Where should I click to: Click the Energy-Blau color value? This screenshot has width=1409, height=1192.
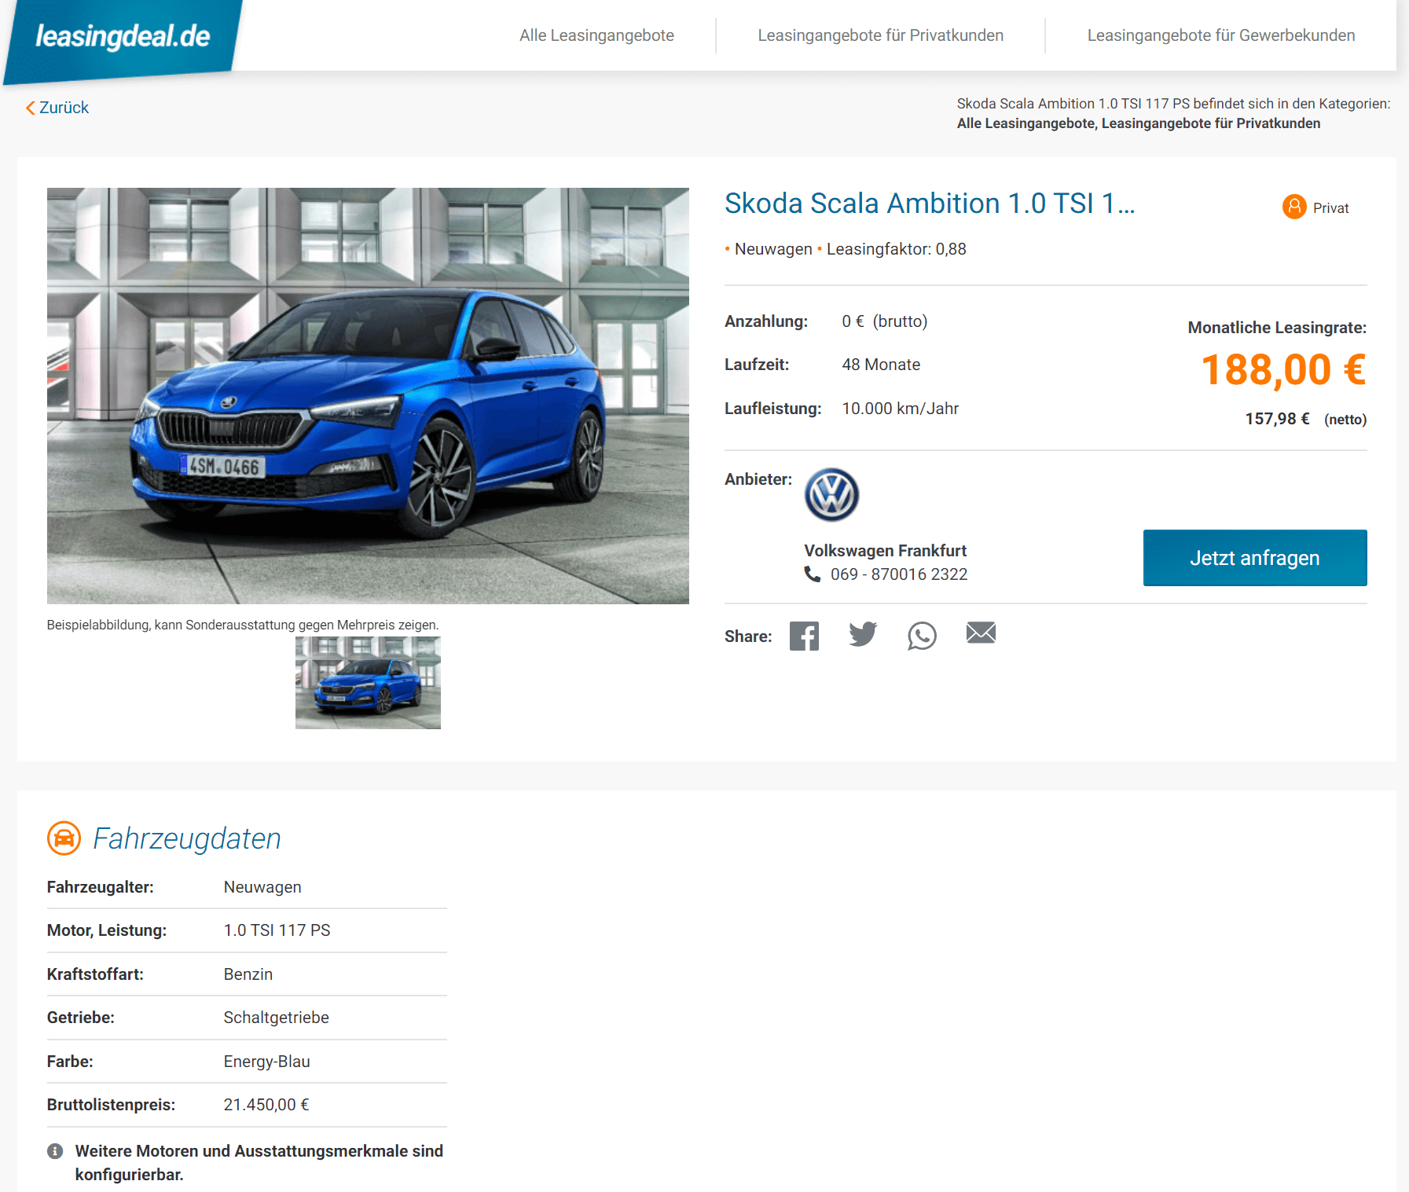267,1062
